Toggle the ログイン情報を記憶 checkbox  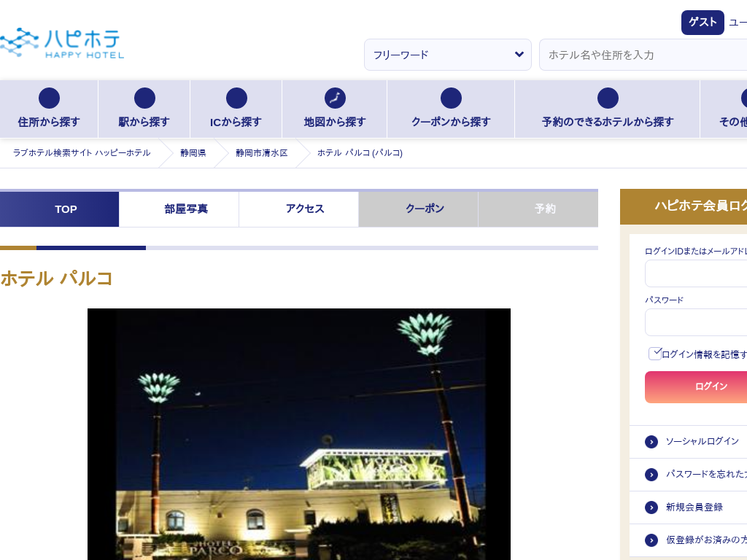pos(655,354)
